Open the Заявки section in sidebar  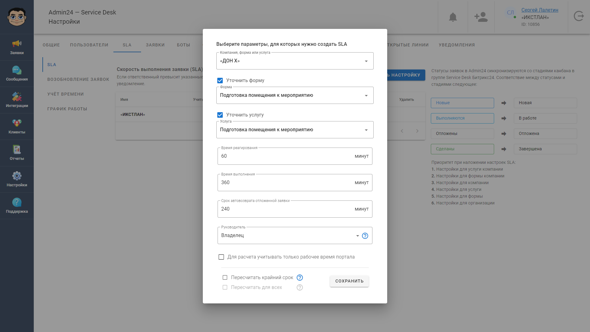pyautogui.click(x=17, y=47)
